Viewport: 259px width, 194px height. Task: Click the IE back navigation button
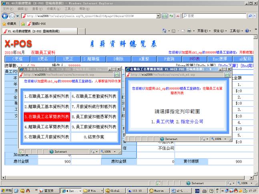[x=5, y=16]
